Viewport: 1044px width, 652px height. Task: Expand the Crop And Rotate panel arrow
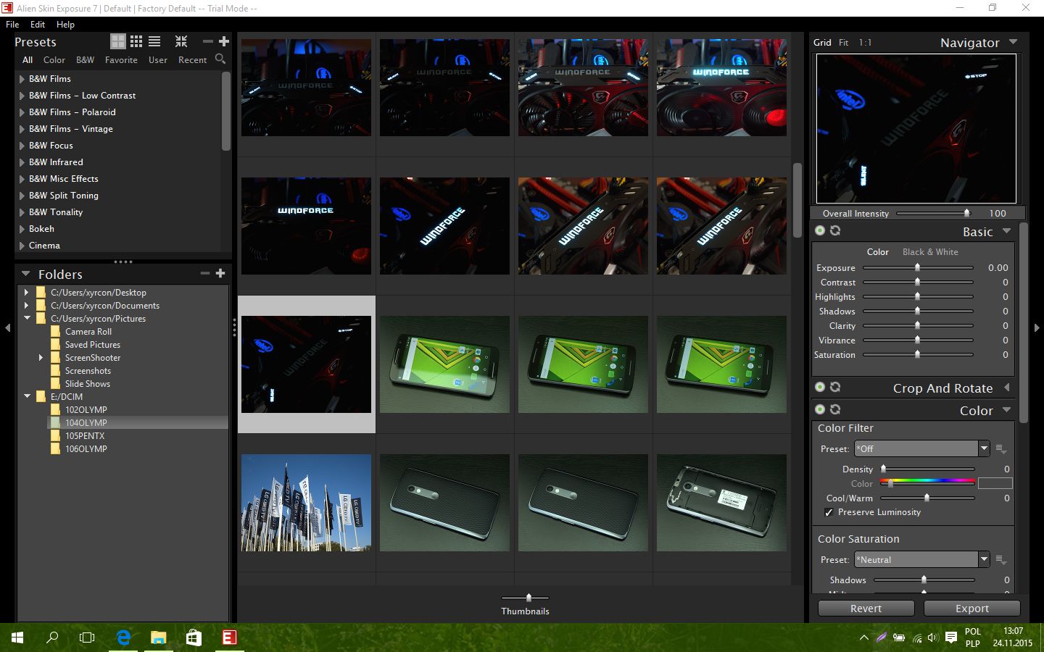pyautogui.click(x=1007, y=388)
